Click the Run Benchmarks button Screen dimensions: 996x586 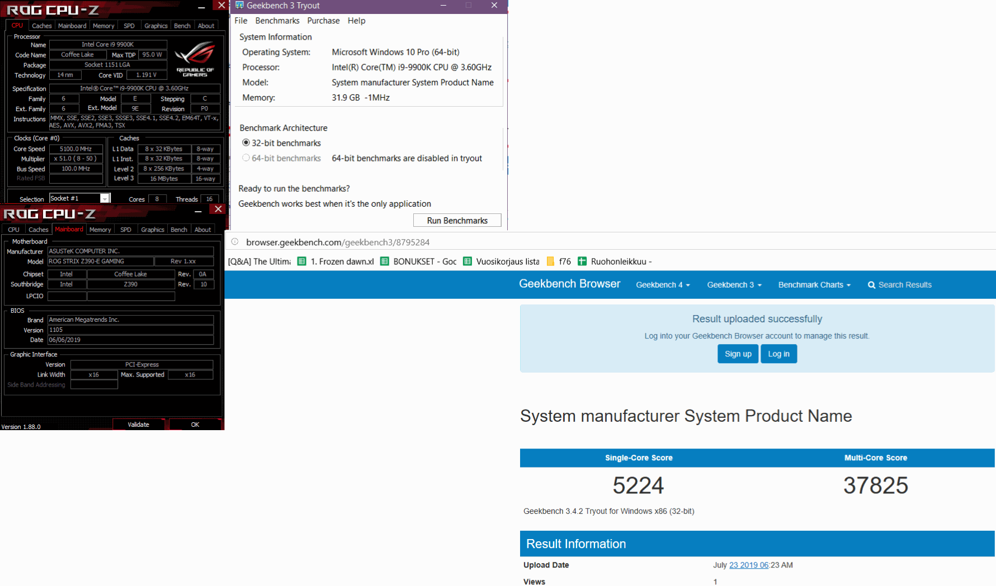457,221
